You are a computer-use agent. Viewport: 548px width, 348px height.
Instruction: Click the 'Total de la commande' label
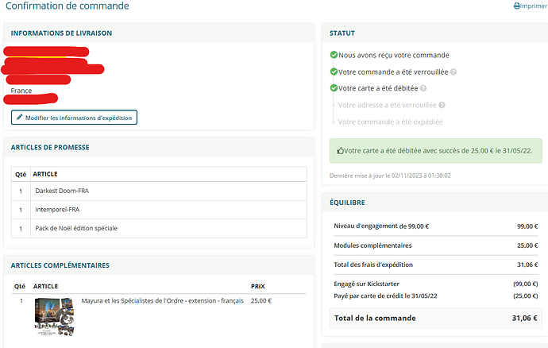coord(375,319)
